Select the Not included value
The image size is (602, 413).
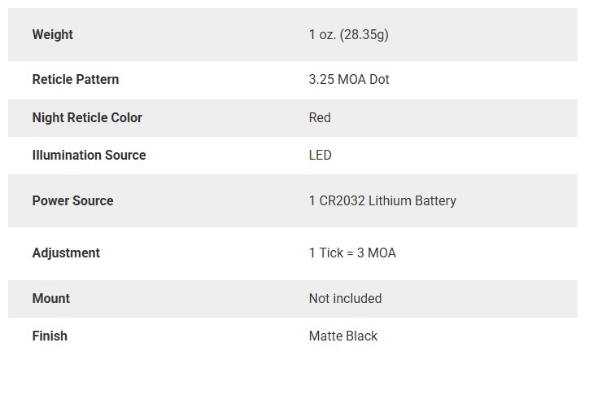(346, 298)
